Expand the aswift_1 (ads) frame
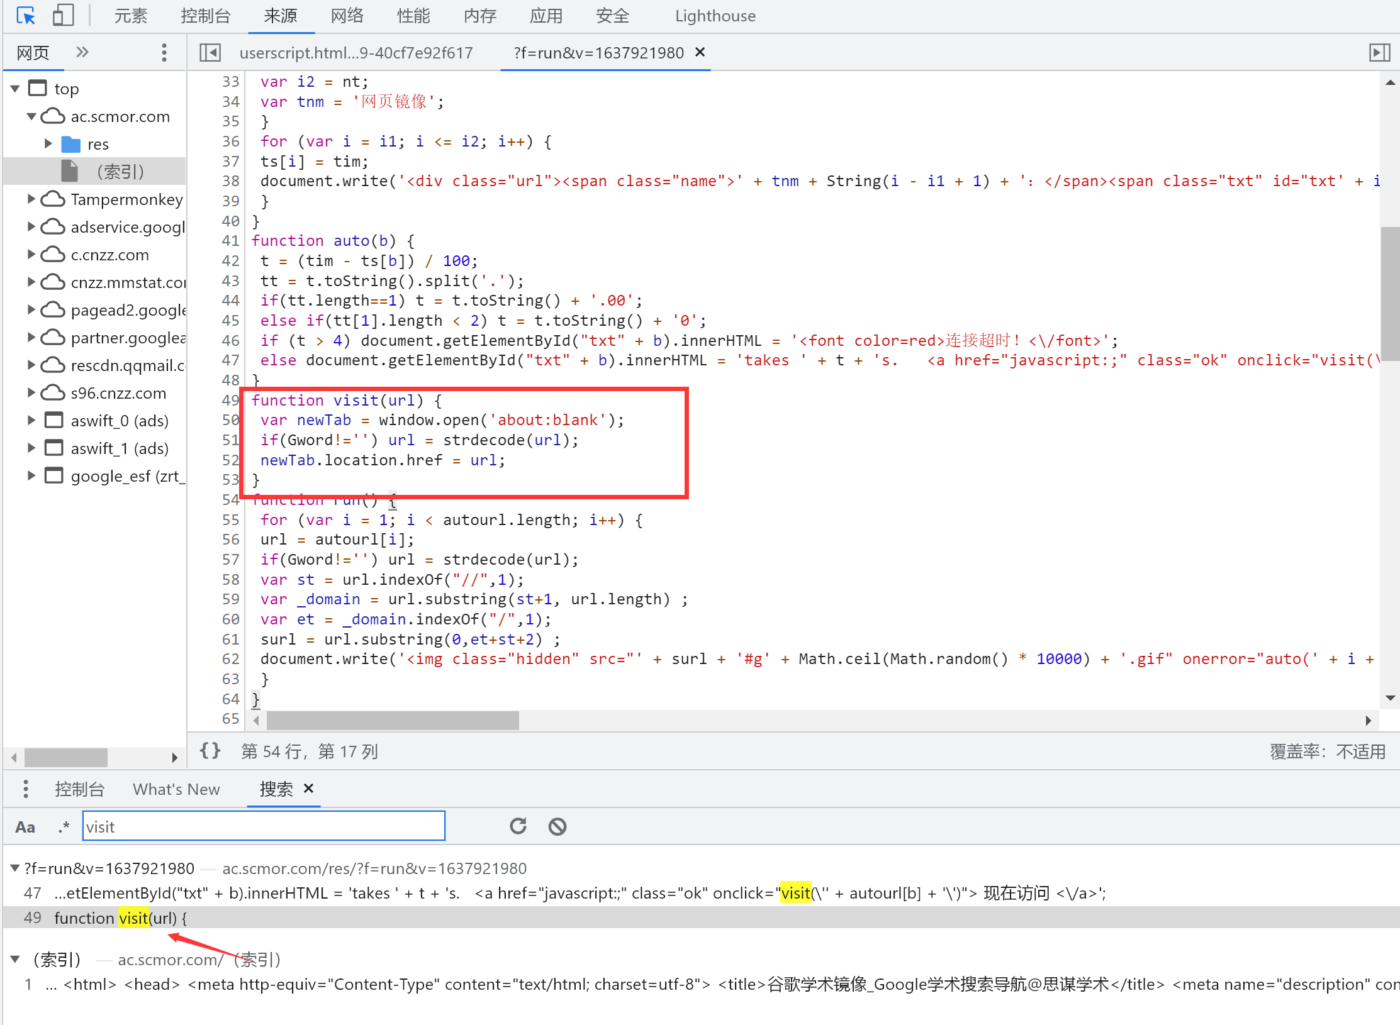The image size is (1400, 1025). 31,448
